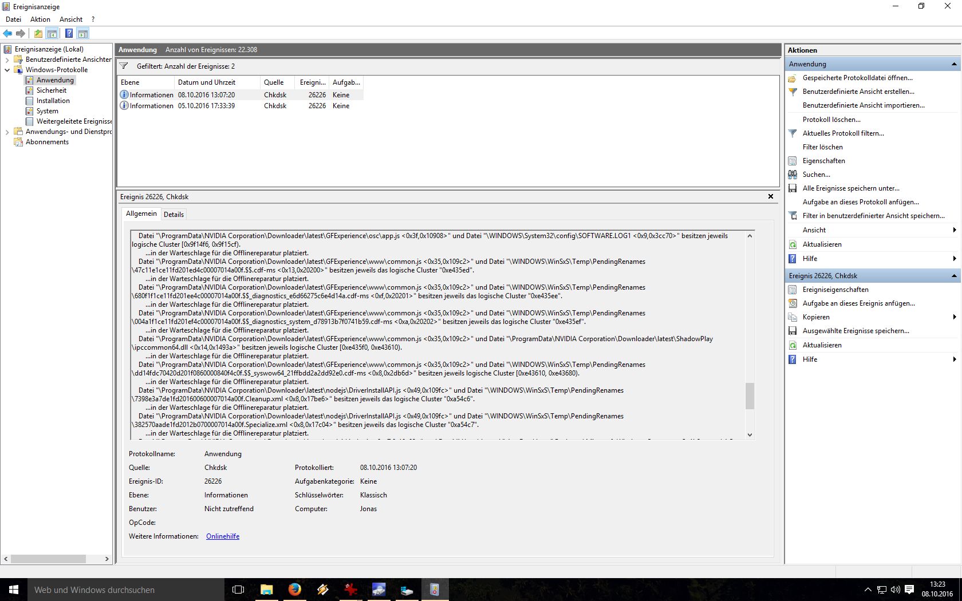Open the Action Center notification icon

(909, 590)
